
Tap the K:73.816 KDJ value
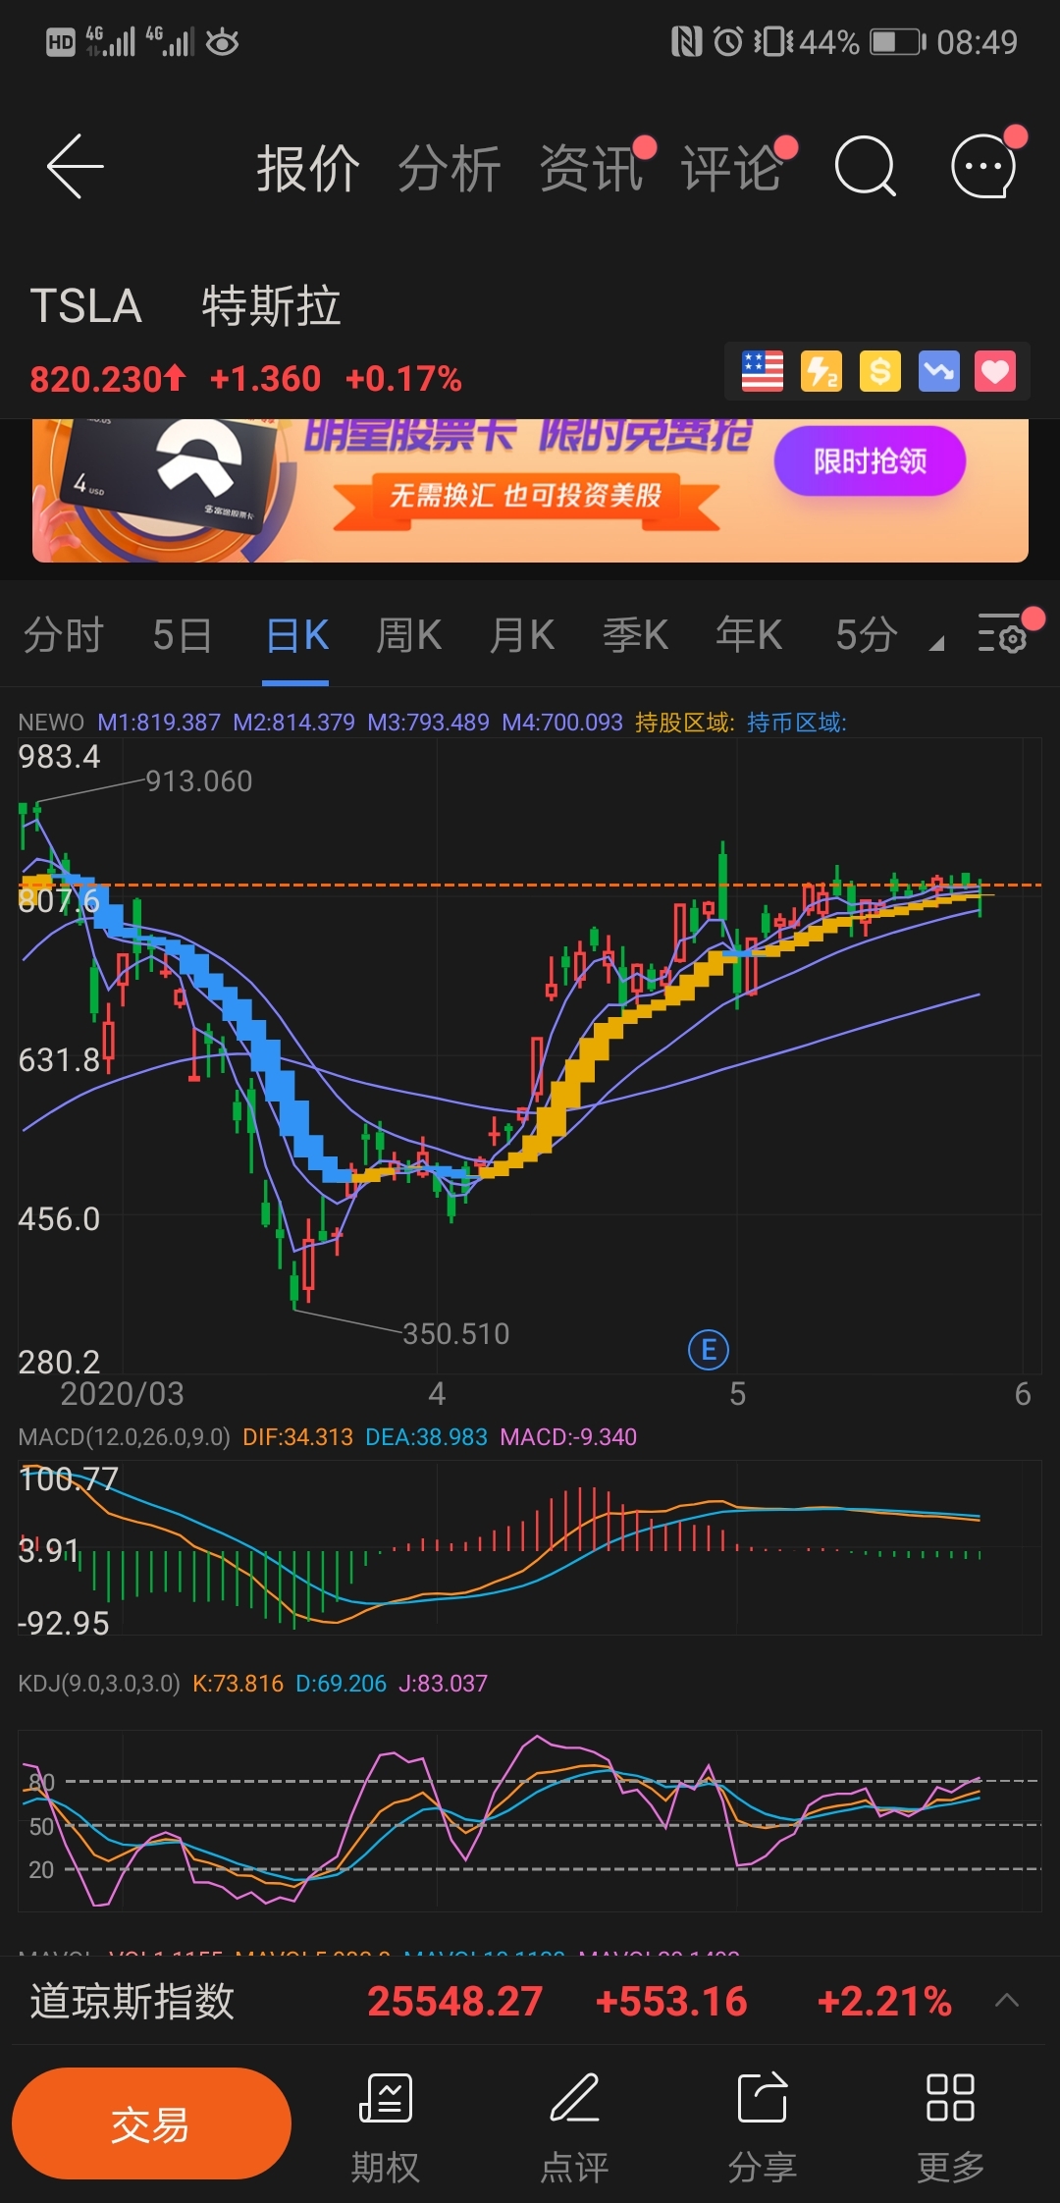238,1684
